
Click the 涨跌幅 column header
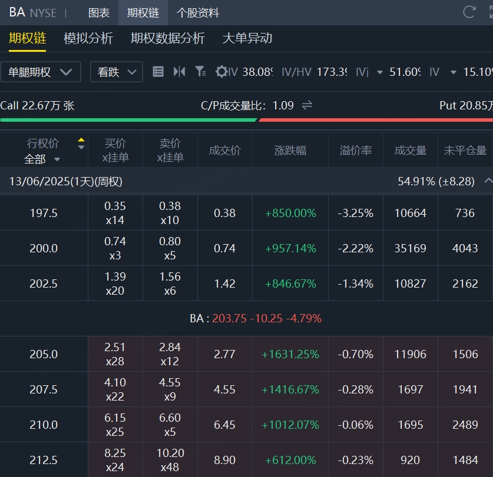coord(290,151)
